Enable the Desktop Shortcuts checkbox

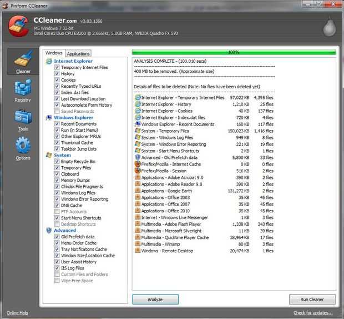(57, 224)
